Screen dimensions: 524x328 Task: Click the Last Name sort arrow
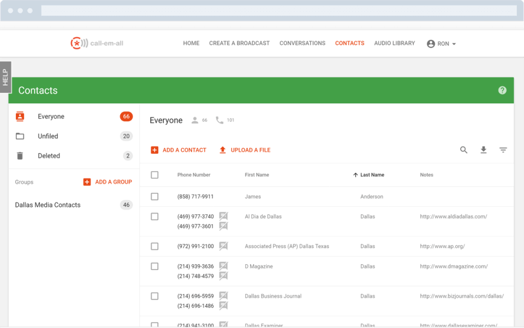tap(355, 175)
